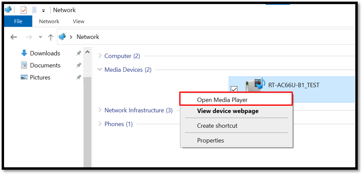363x175 pixels.
Task: Click the Properties quick access toolbar icon
Action: [x=24, y=10]
